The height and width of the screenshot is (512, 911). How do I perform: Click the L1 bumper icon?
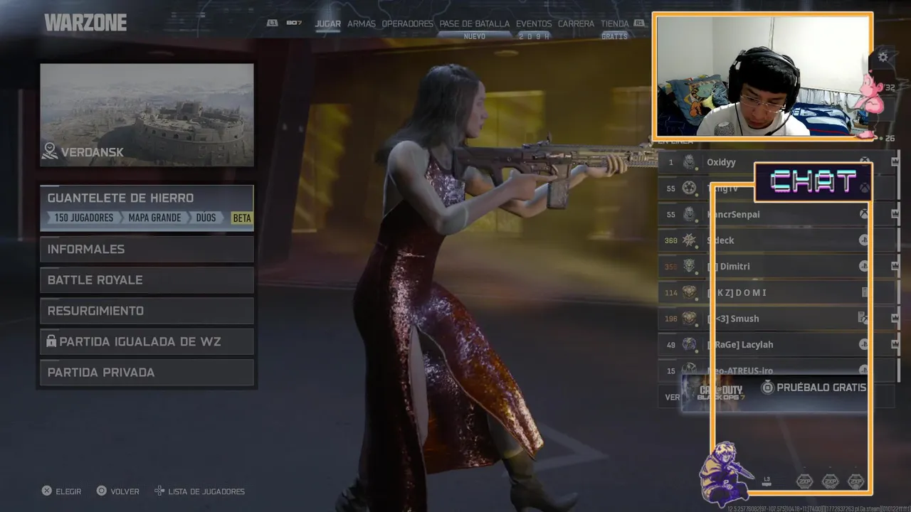click(272, 23)
